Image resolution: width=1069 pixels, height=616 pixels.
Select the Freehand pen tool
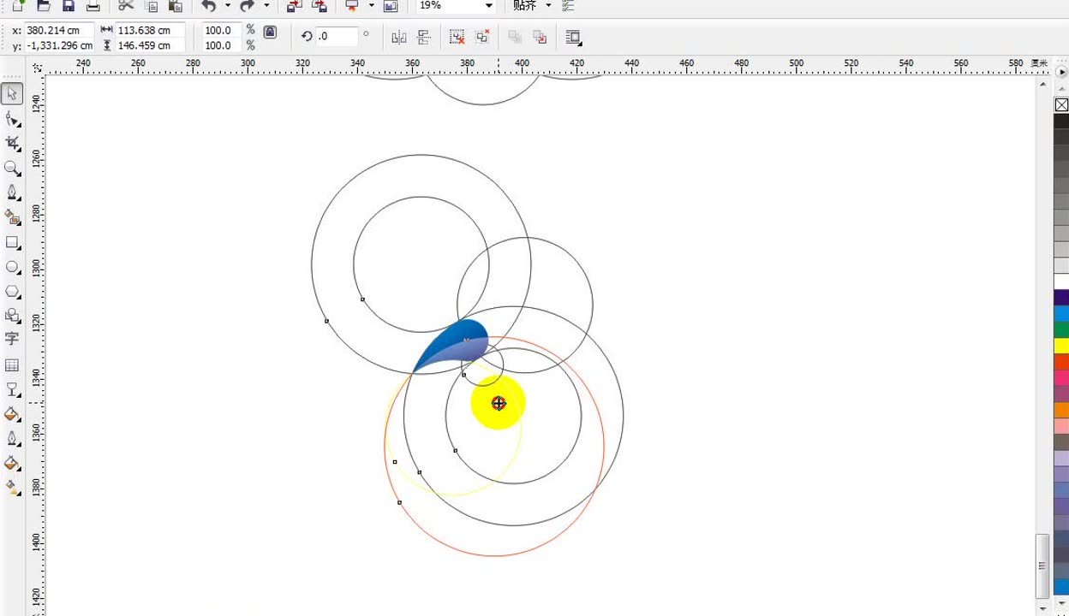click(x=12, y=192)
